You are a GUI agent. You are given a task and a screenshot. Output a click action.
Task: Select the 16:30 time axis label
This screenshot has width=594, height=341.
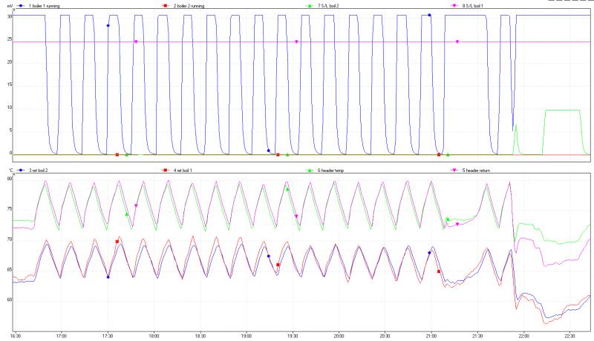(x=16, y=335)
